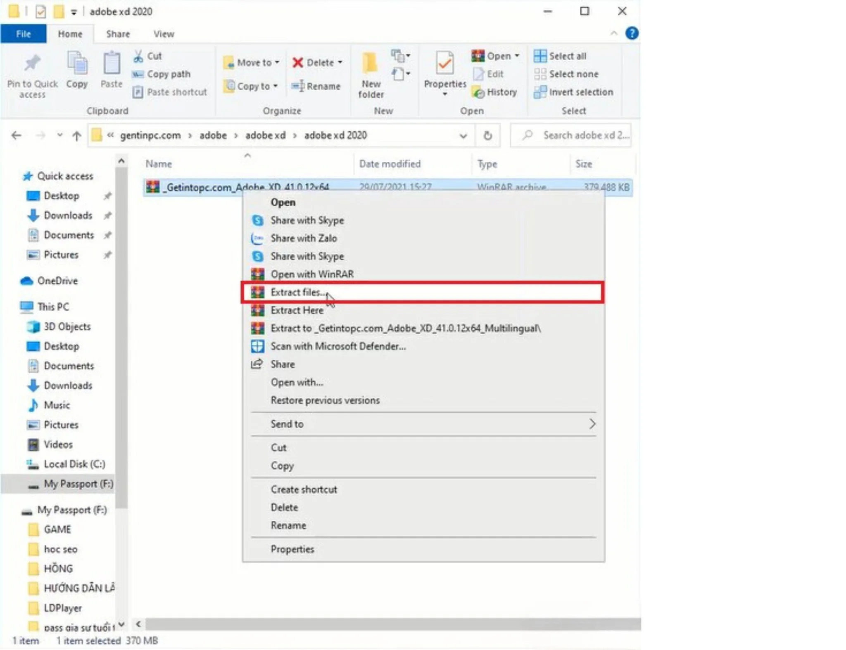Choose Properties in context menu
Screen dimensions: 846x650
pos(423,549)
